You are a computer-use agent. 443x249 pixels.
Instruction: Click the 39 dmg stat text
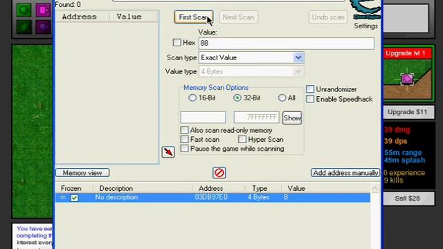(x=397, y=130)
